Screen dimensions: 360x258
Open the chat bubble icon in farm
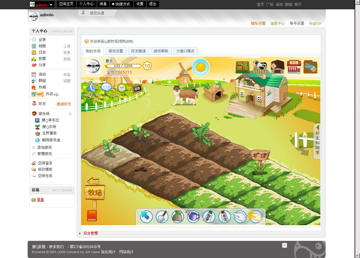106,87
